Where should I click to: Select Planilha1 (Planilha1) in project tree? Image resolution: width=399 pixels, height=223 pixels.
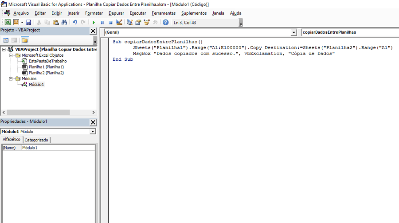(46, 67)
